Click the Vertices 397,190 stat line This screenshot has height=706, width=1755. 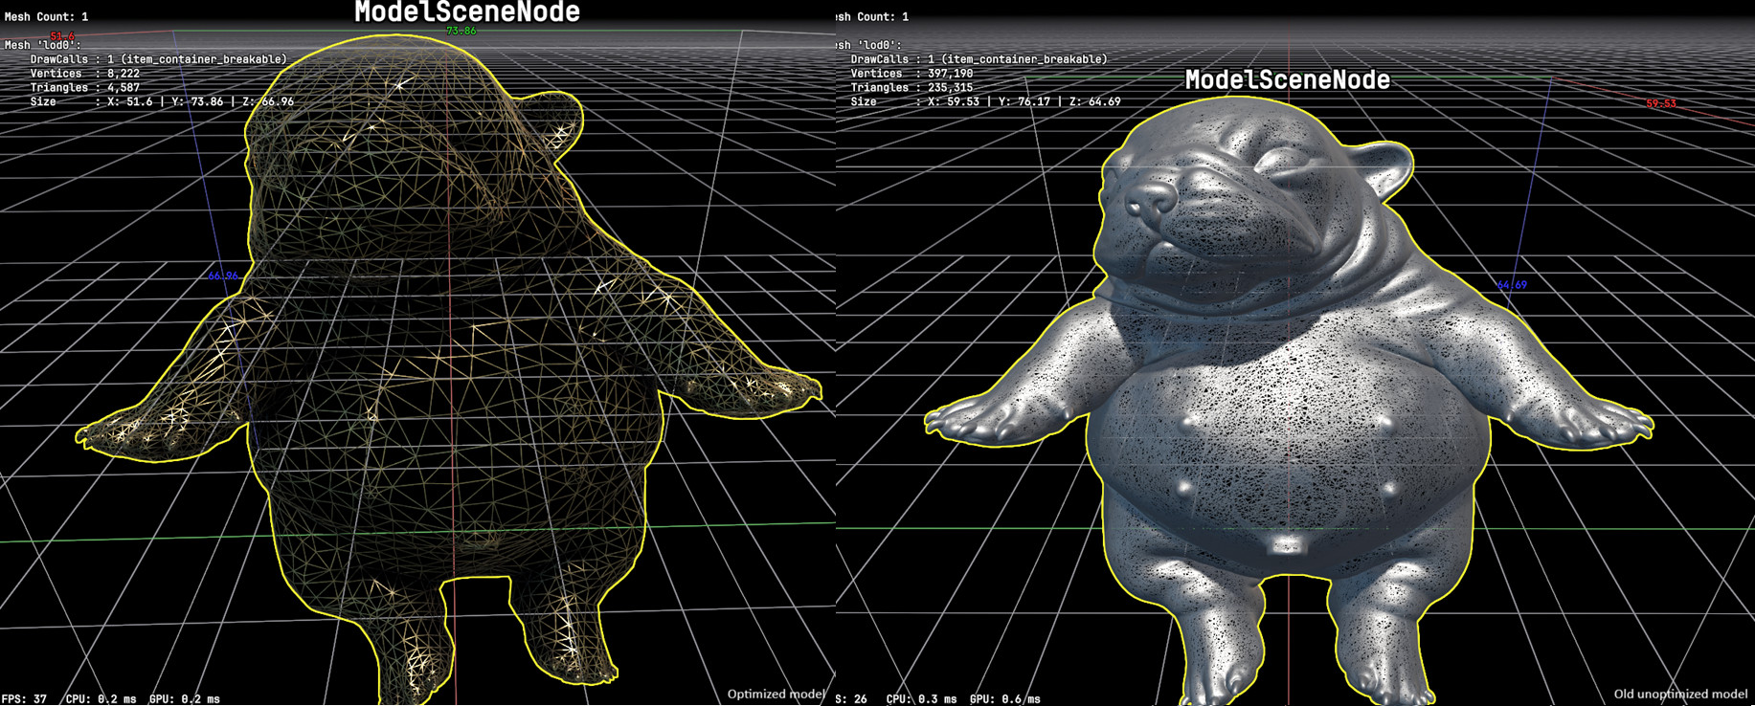point(911,74)
